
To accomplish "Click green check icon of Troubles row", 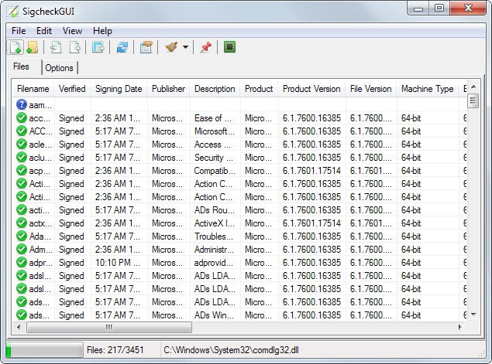I will tap(22, 236).
